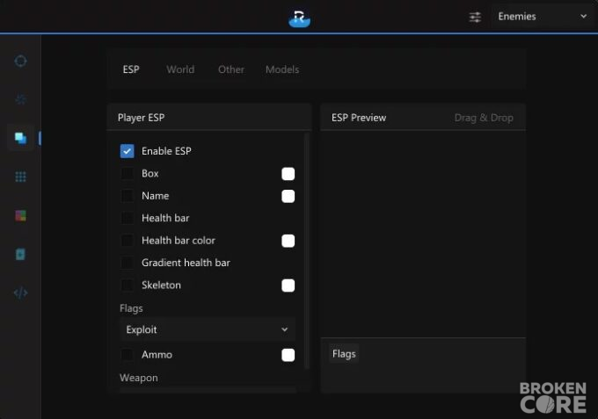Click the ESP Preview heading

coord(359,118)
